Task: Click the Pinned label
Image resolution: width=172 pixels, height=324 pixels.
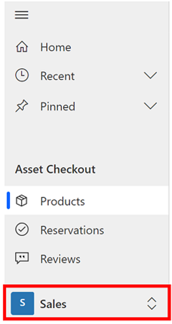Action: click(58, 106)
